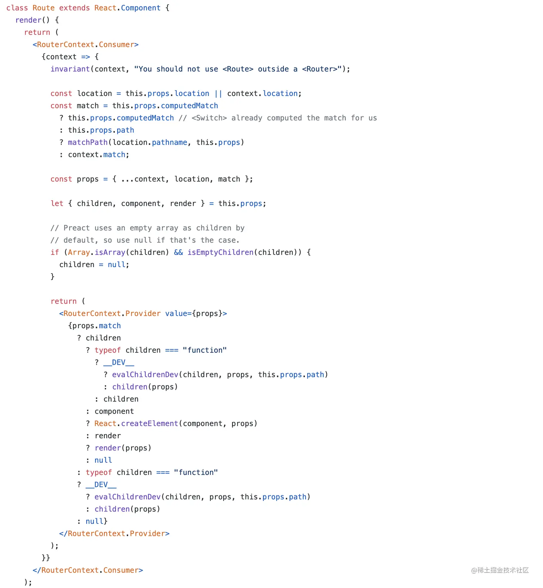
Task: Click the closing </RouterContext.Consumer> tag
Action: (88, 570)
